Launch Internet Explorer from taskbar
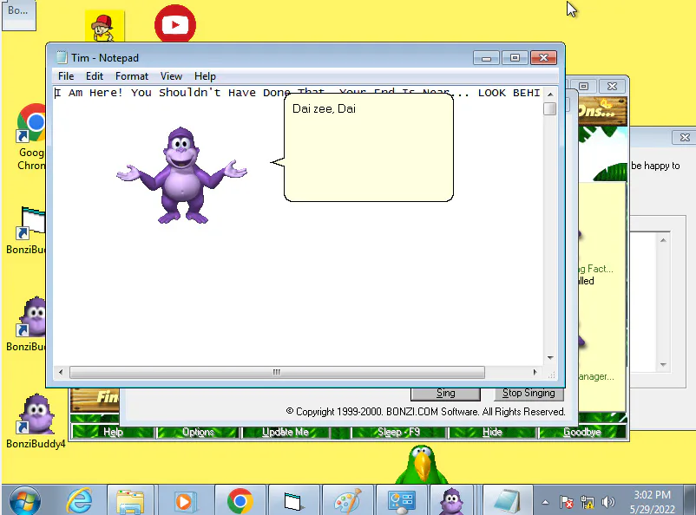Screen dimensions: 696x515 (80, 500)
